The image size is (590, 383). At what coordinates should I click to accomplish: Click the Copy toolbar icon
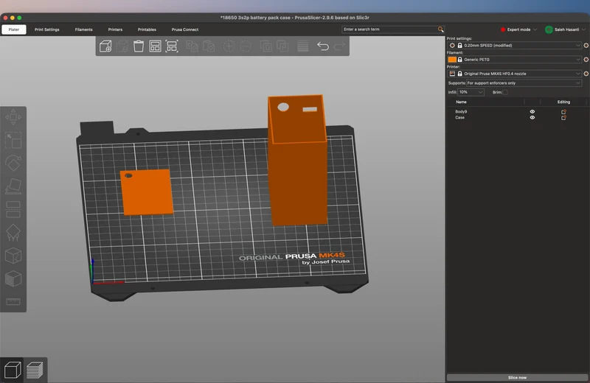point(192,46)
